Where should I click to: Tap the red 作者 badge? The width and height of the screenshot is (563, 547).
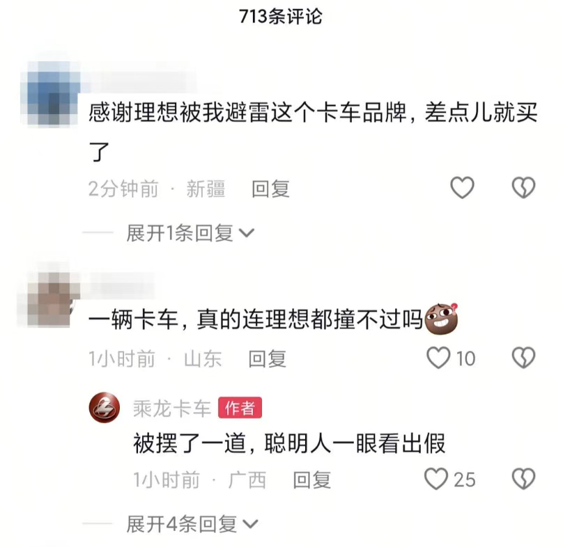(240, 408)
